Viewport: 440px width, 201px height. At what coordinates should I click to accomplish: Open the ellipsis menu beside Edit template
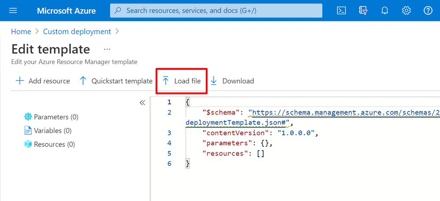click(107, 49)
